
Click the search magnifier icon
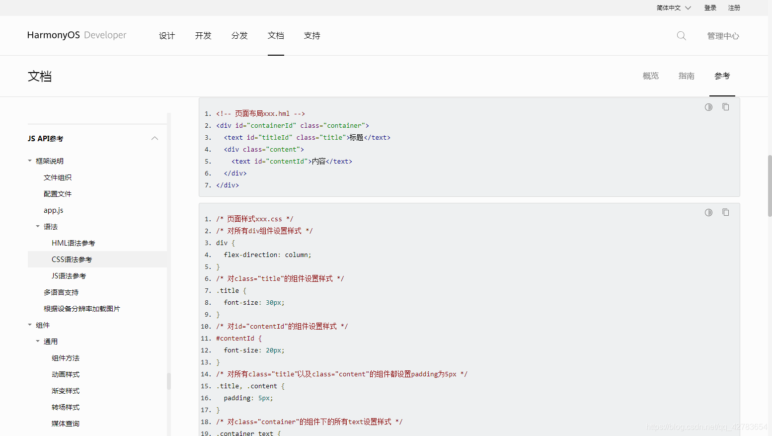(x=681, y=36)
